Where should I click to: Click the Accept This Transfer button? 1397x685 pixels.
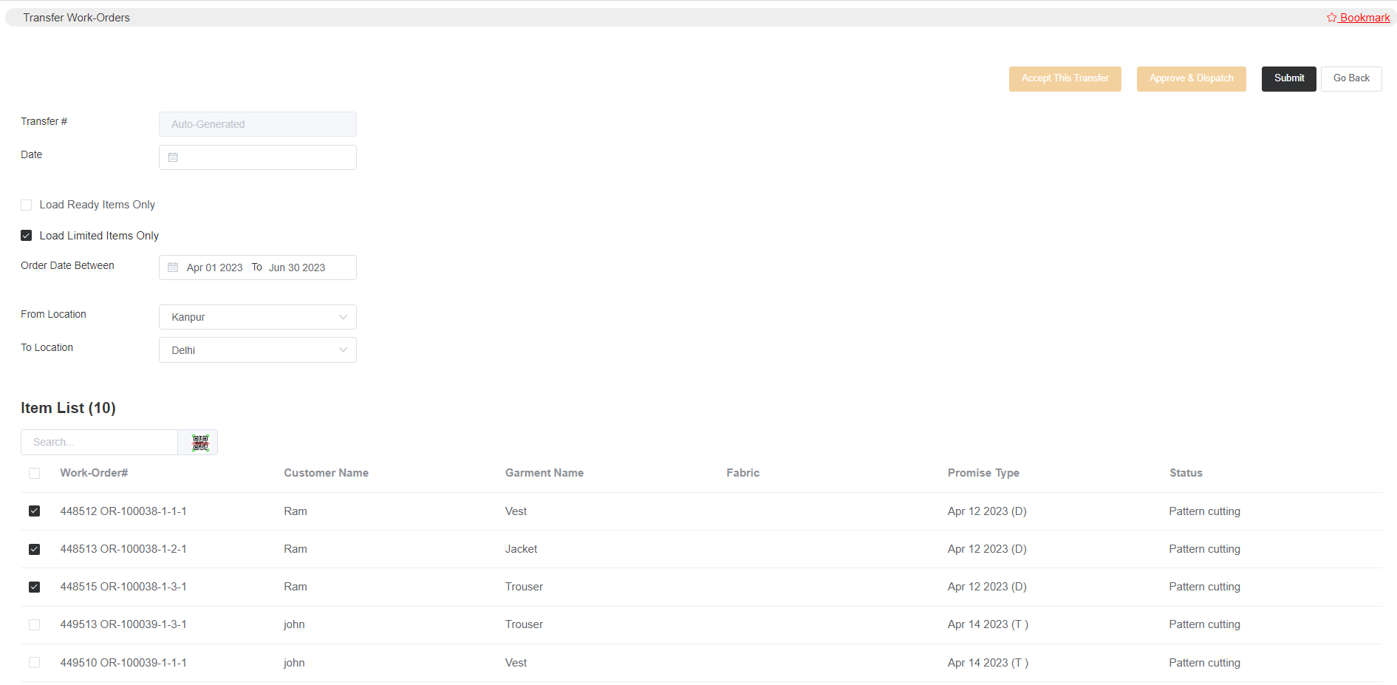click(1065, 78)
